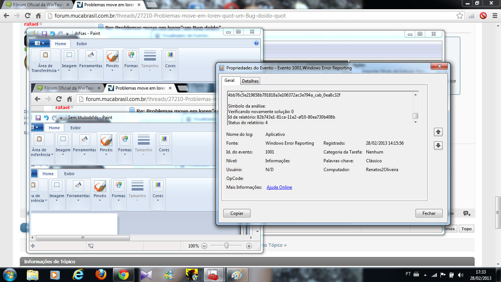Click the up arrow button in Event Properties
The height and width of the screenshot is (282, 501).
(438, 132)
